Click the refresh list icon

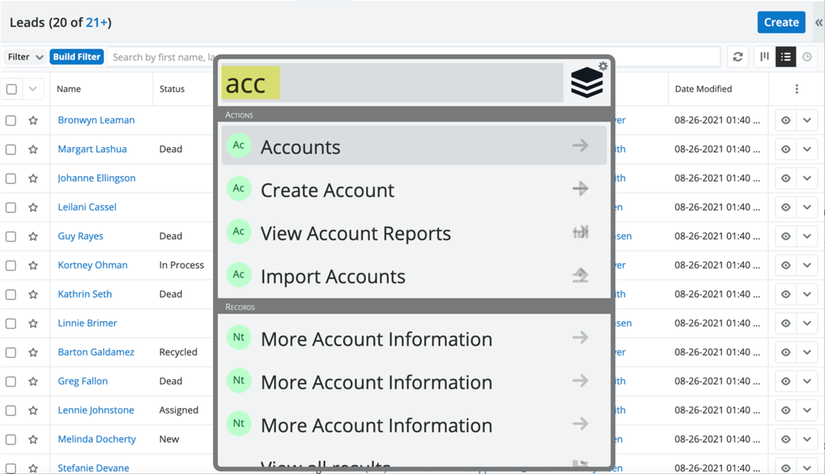[738, 57]
